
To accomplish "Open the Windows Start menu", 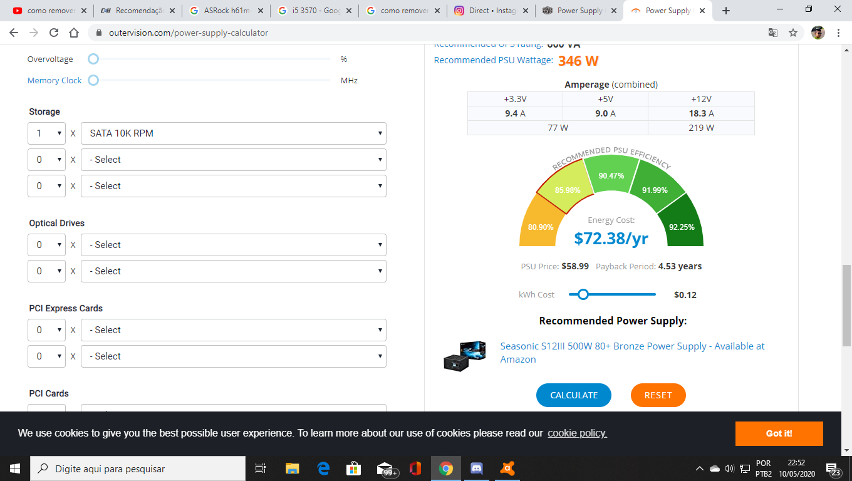I will 15,468.
